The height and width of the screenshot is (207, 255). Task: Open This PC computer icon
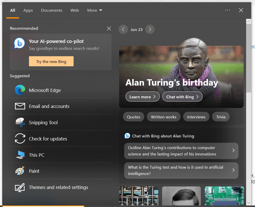[x=20, y=155]
